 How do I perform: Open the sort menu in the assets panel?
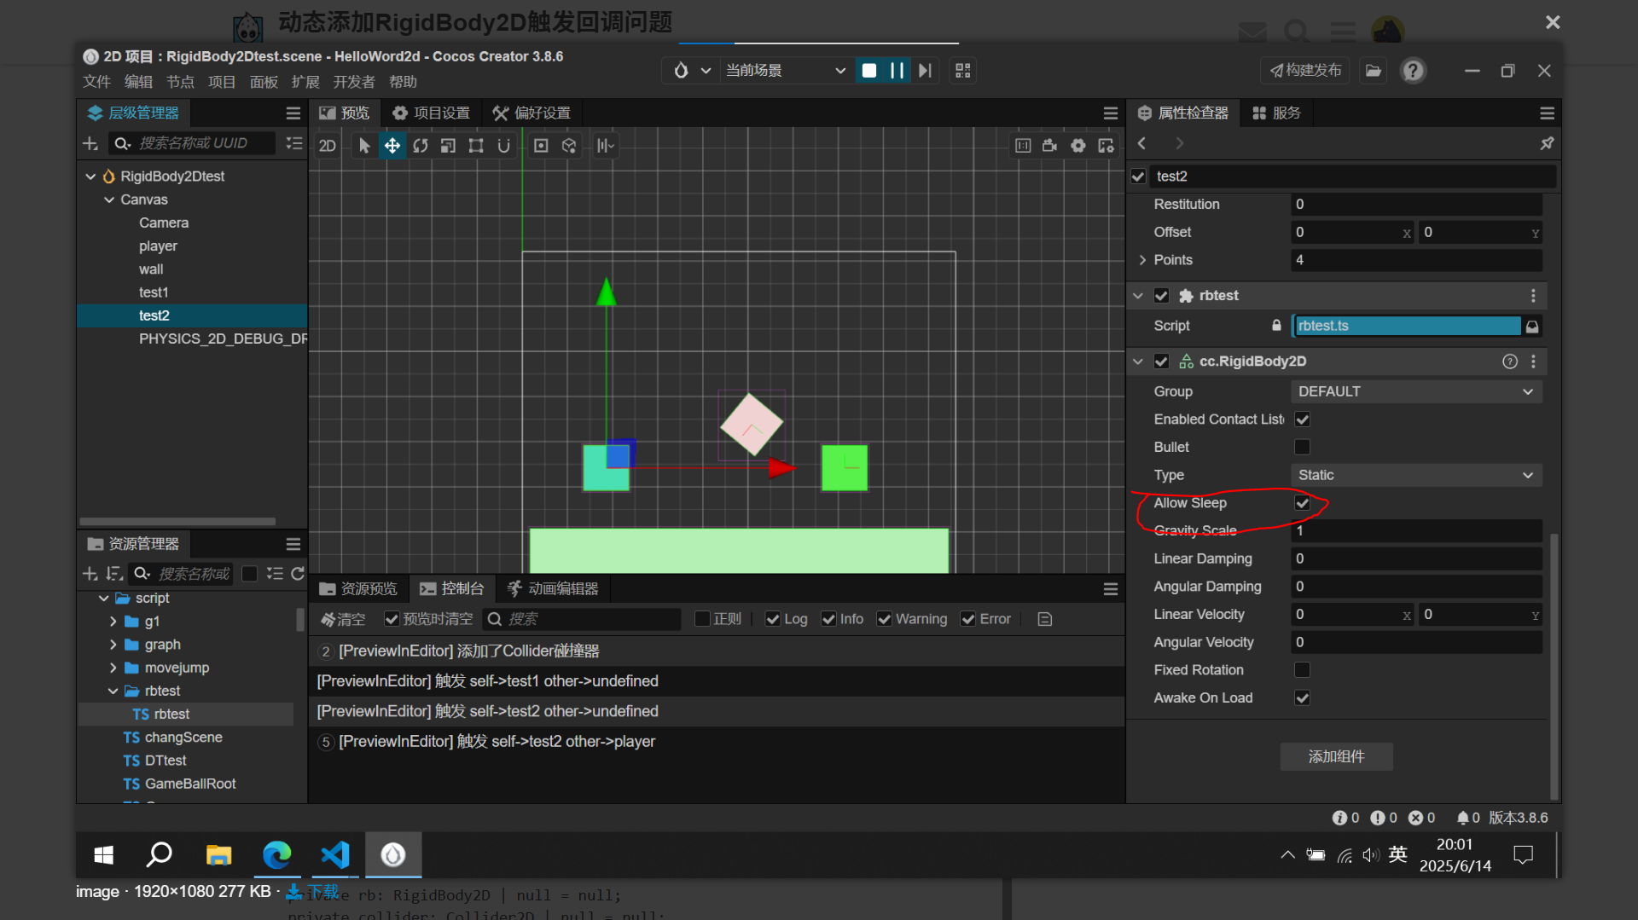[114, 574]
